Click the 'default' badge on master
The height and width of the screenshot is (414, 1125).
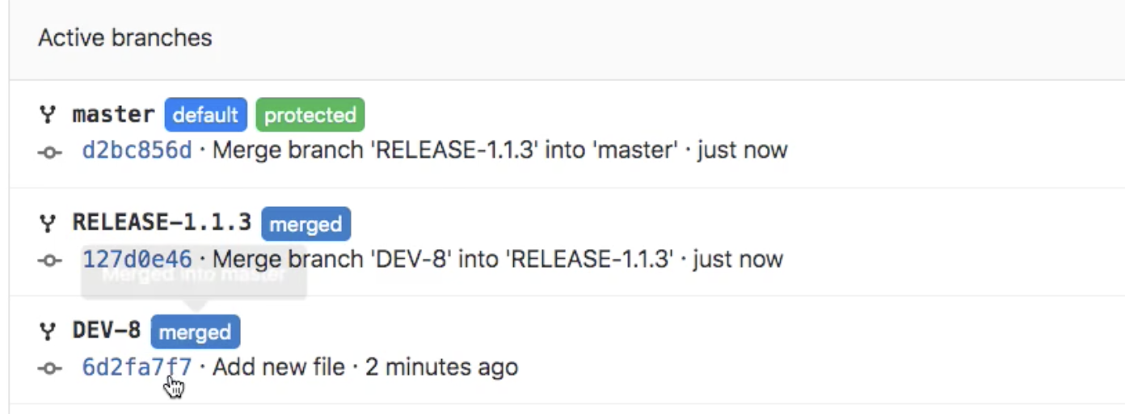click(205, 115)
